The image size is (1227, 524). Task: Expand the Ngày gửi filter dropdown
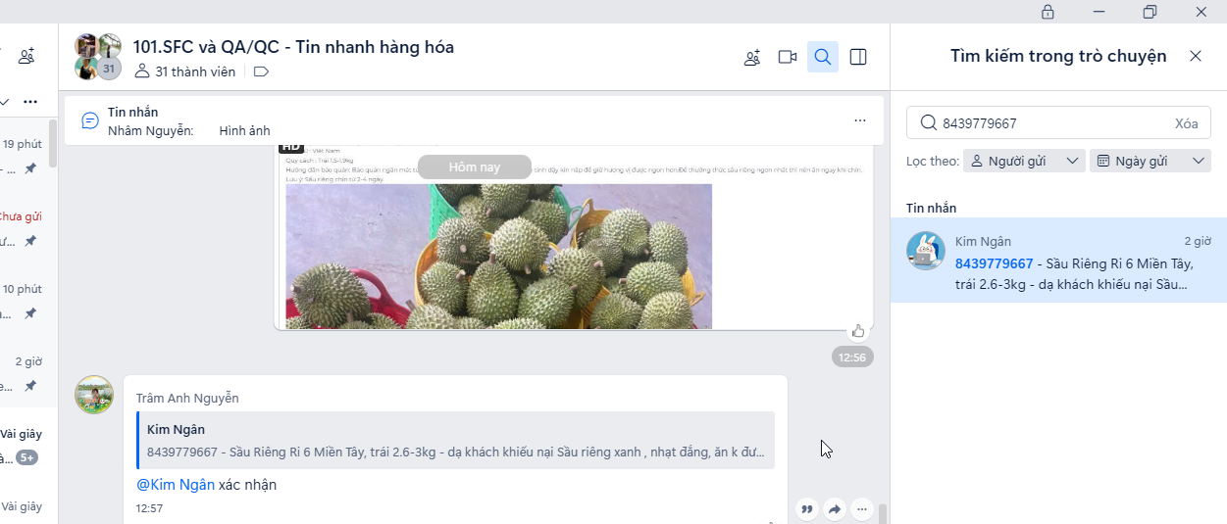point(1150,161)
